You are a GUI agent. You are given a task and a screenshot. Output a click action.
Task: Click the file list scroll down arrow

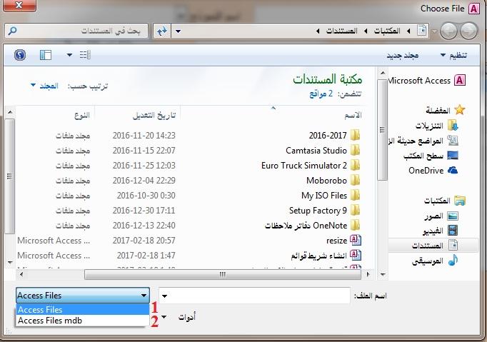pyautogui.click(x=9, y=263)
